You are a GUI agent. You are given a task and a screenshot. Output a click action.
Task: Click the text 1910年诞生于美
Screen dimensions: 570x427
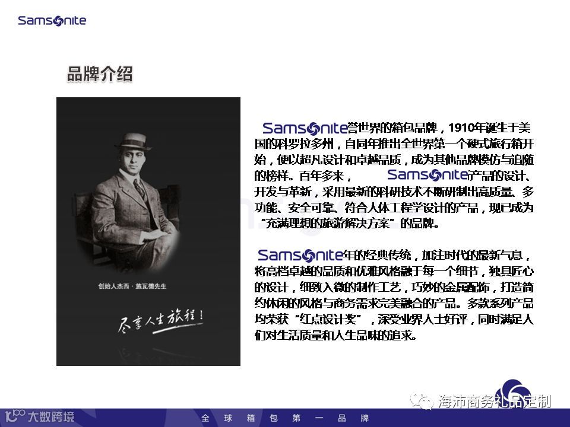489,128
